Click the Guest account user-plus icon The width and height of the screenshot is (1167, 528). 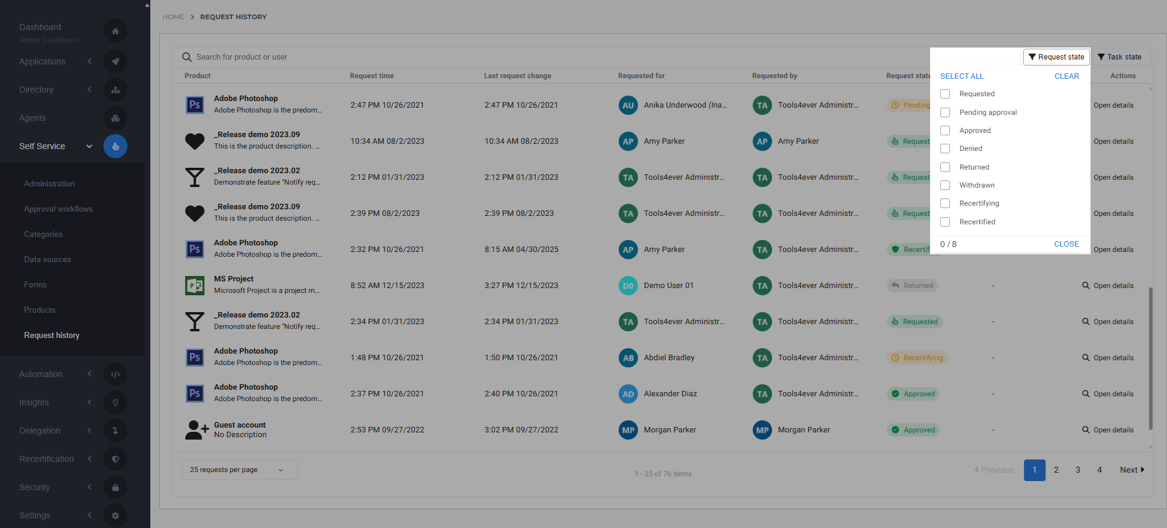(x=197, y=429)
